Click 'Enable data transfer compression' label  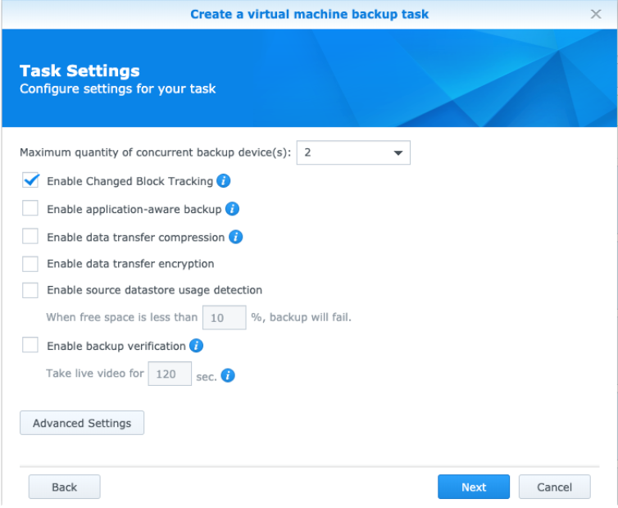coord(135,238)
